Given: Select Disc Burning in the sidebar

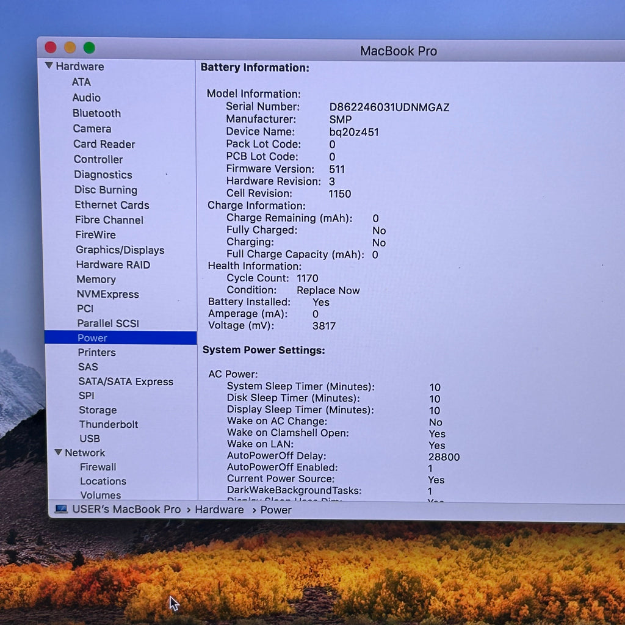Looking at the screenshot, I should coord(106,190).
